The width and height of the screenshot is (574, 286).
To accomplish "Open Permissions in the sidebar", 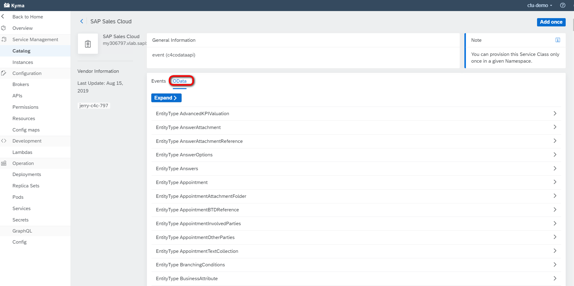I will (x=26, y=107).
